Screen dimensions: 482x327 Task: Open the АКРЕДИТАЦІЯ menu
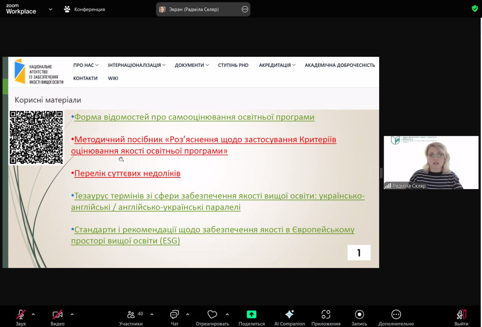coord(277,65)
